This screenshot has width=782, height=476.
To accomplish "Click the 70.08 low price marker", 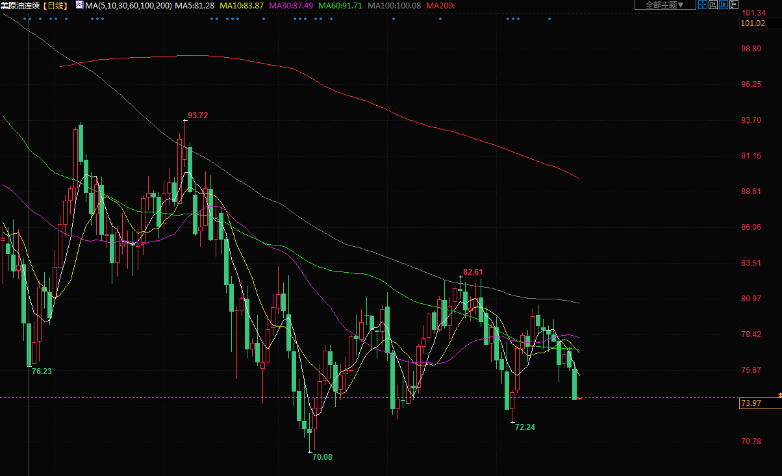I will pos(322,457).
